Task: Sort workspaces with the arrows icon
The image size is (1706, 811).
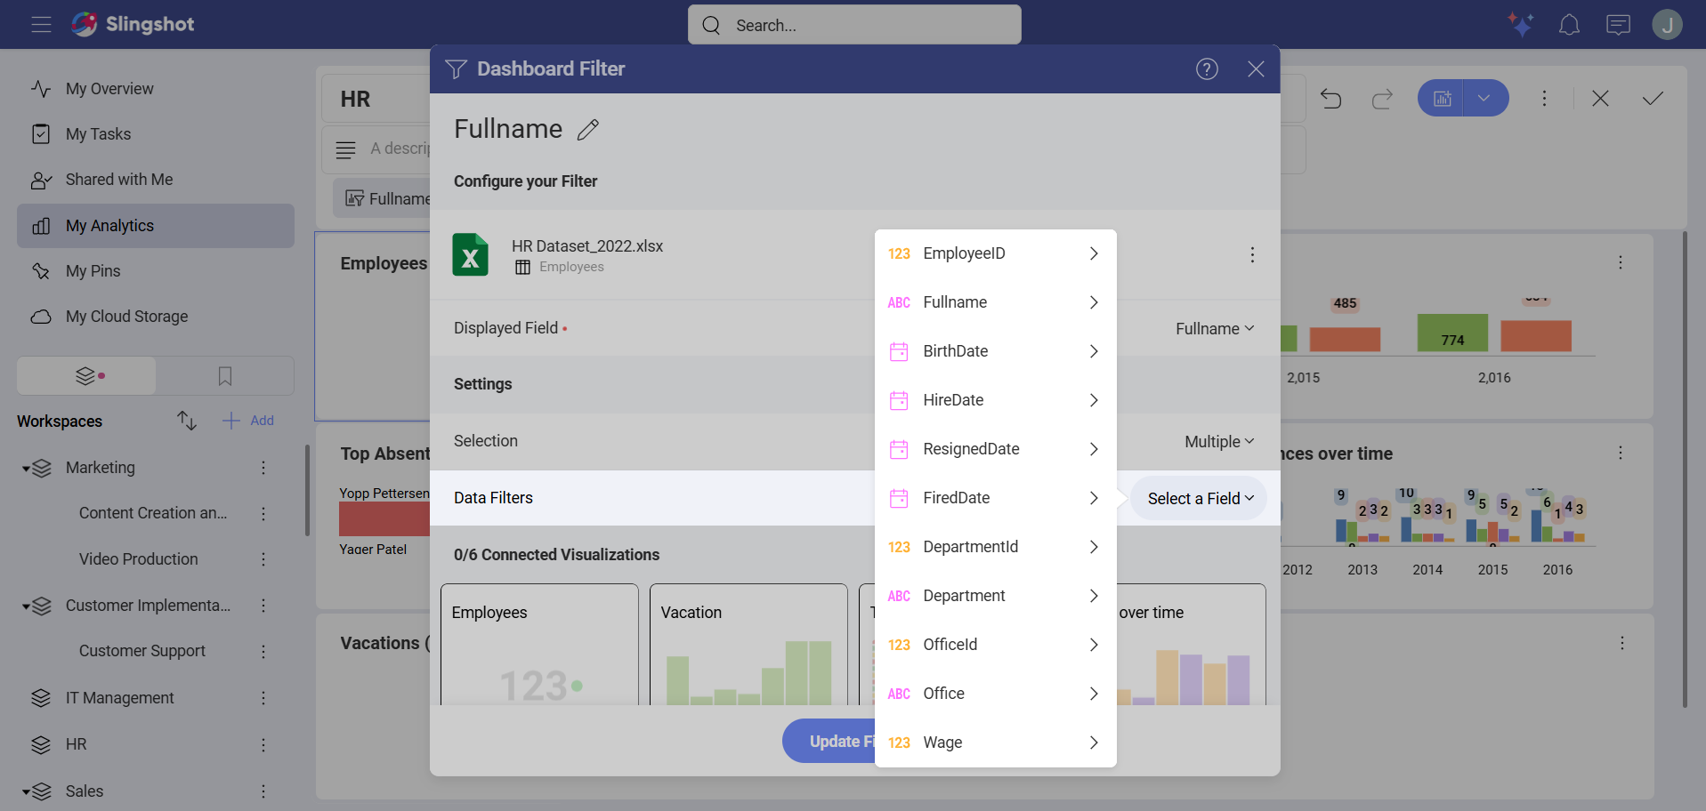Action: tap(186, 421)
